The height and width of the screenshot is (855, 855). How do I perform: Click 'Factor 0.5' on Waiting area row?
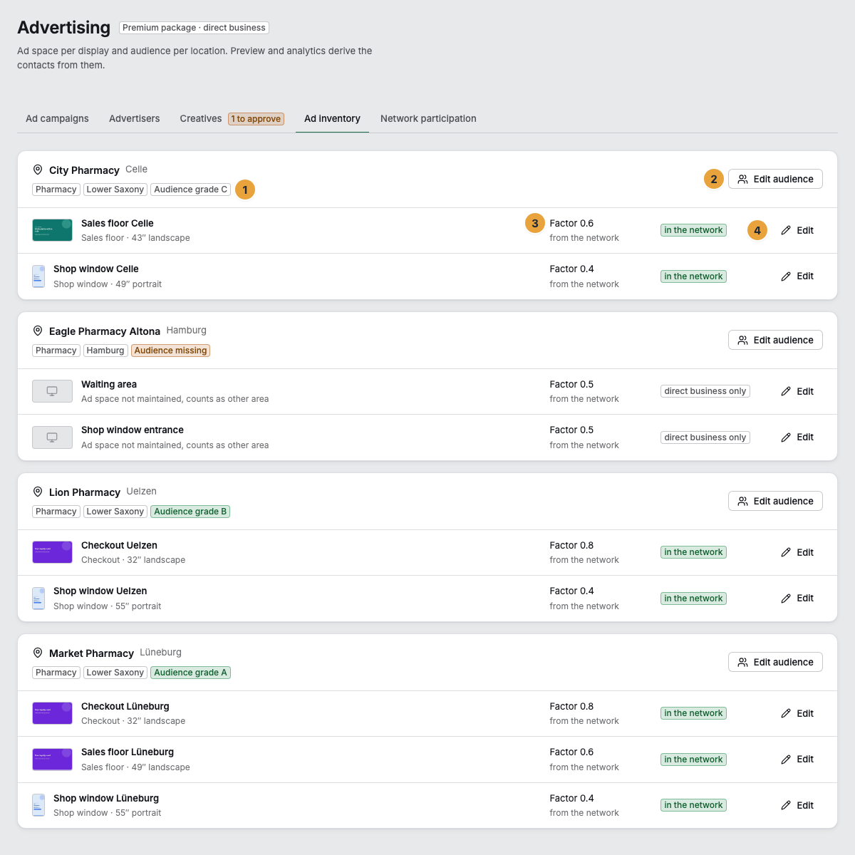point(571,384)
